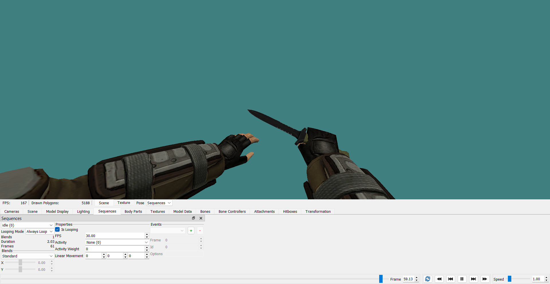Increase FPS using the up stepper arrow

(146, 234)
